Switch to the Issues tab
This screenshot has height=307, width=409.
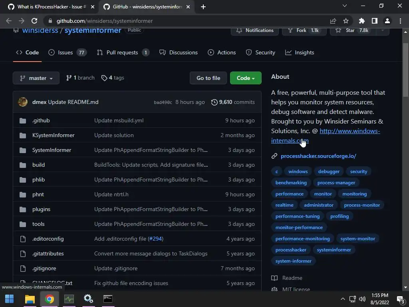tap(67, 52)
